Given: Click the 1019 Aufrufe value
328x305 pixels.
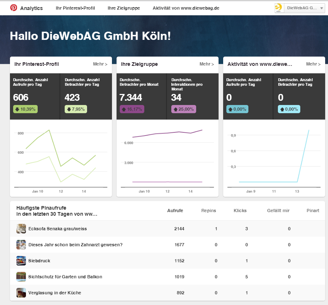Looking at the screenshot, I should [x=179, y=277].
